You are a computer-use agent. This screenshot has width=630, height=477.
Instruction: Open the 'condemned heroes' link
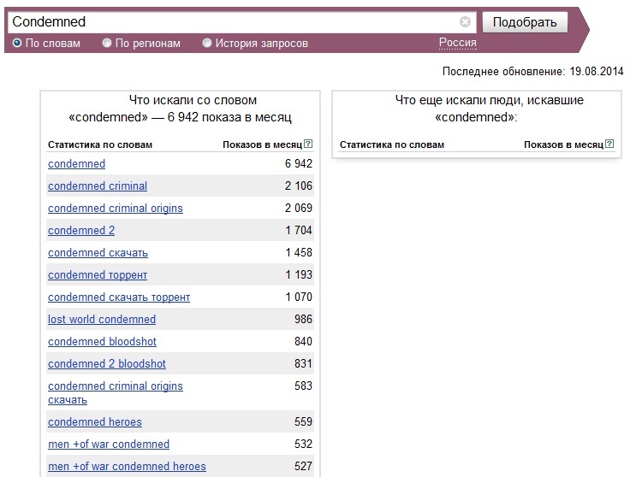point(95,422)
